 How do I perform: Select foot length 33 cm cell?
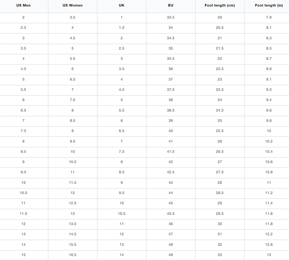pos(220,255)
